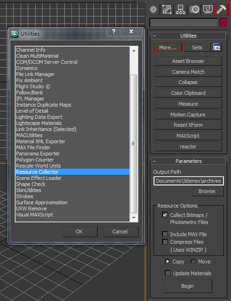
Task: Enable Include MAX File checkbox
Action: click(165, 234)
